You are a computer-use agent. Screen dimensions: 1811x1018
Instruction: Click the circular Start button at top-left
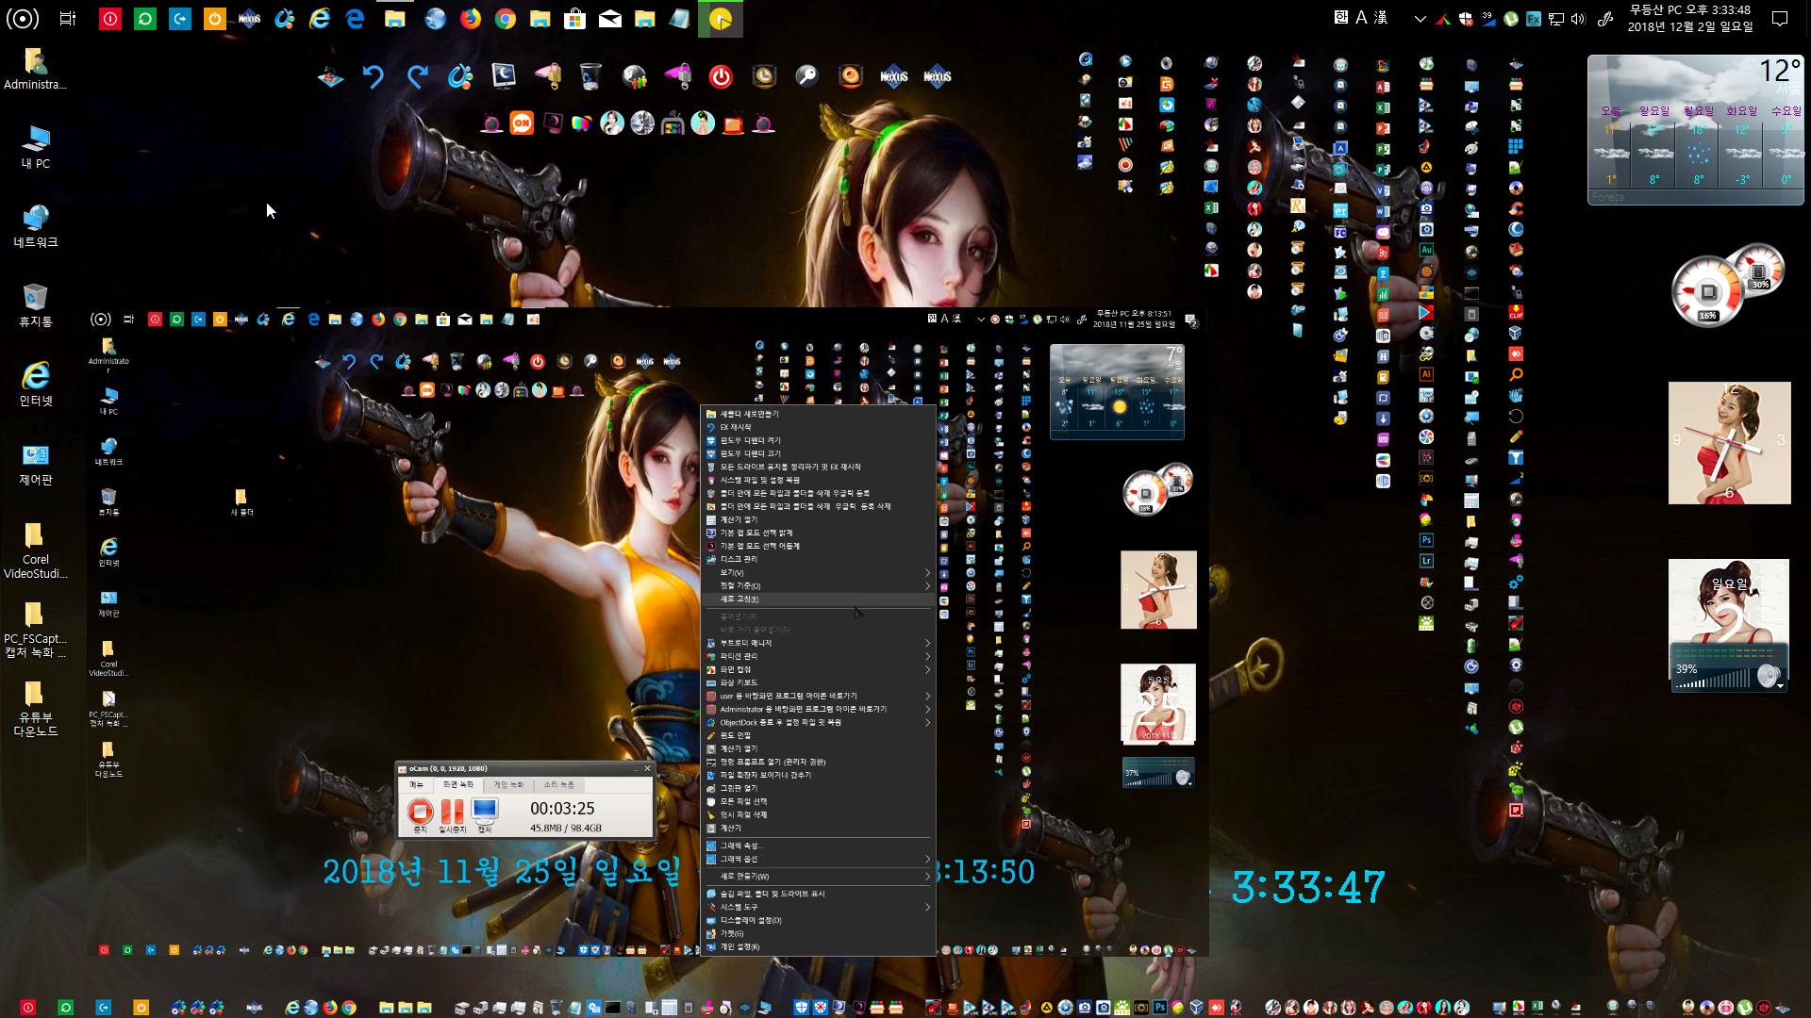coord(23,19)
